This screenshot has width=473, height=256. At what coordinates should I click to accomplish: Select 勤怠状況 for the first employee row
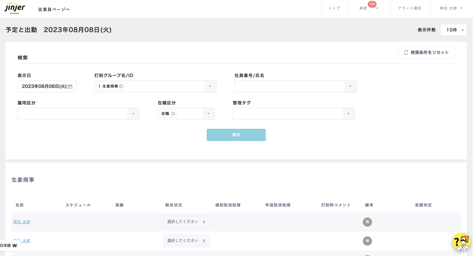pos(186,222)
